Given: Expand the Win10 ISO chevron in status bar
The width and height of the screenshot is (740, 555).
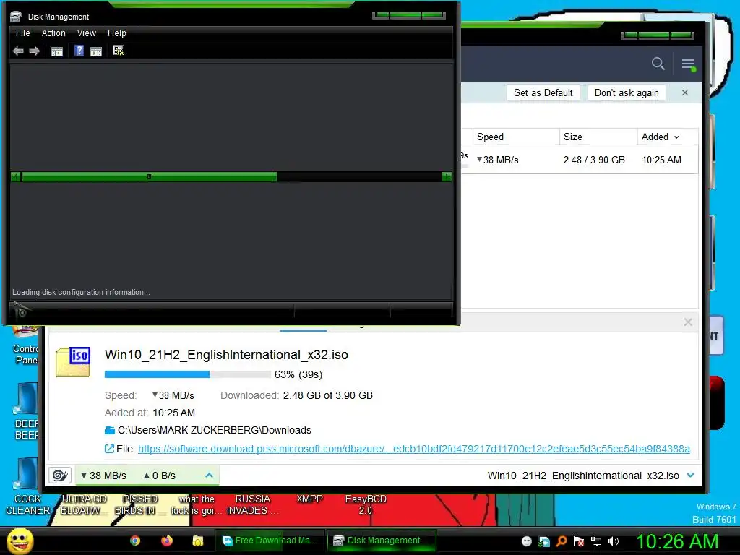Looking at the screenshot, I should tap(690, 476).
